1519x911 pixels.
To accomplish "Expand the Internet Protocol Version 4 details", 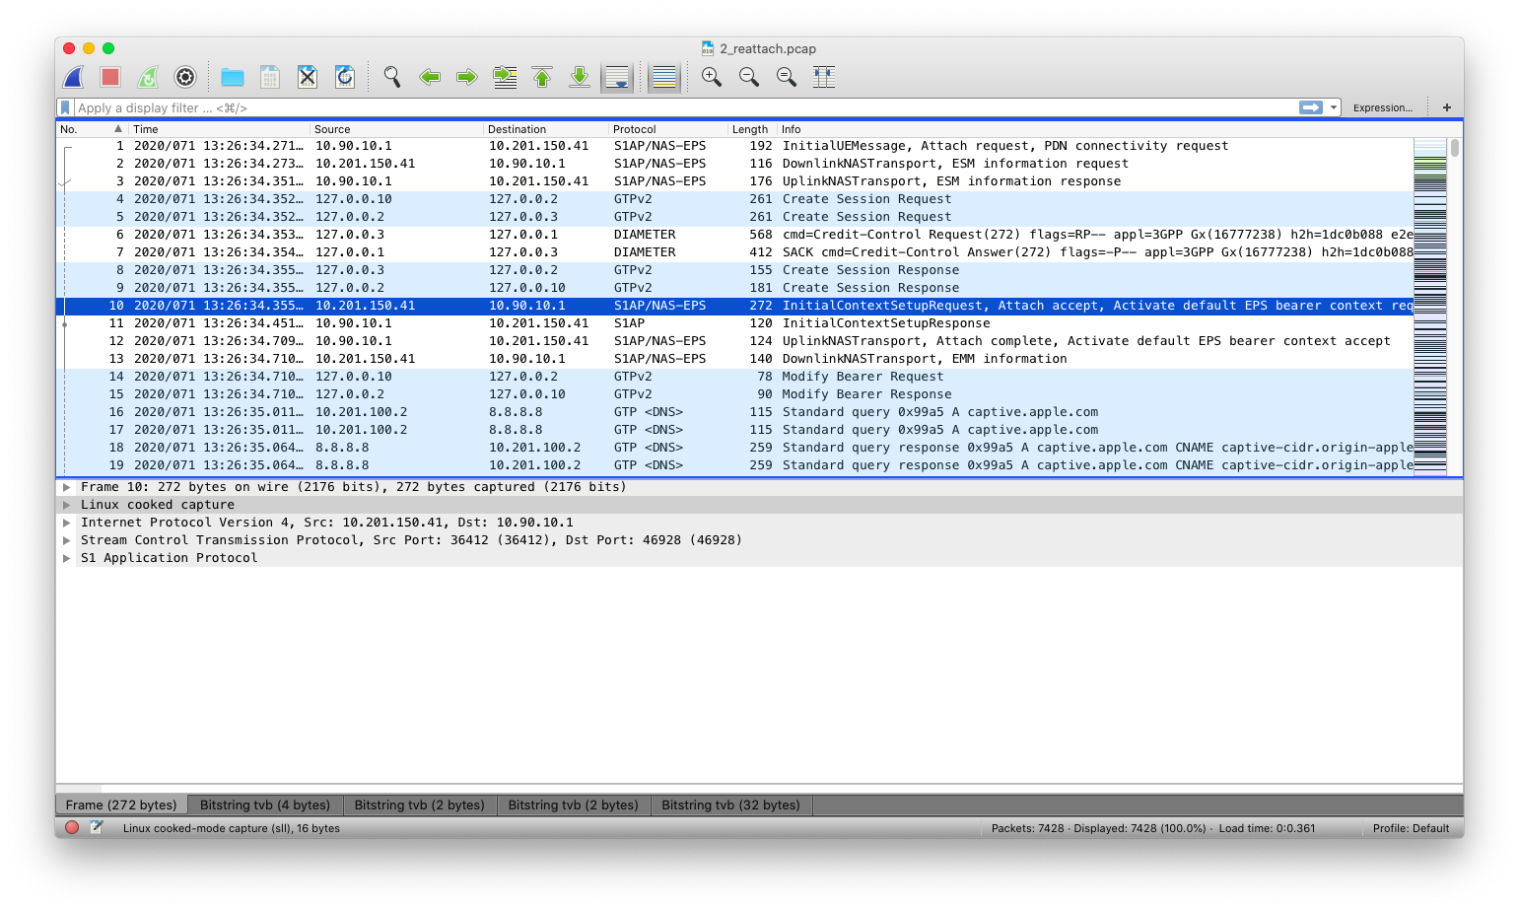I will [69, 522].
